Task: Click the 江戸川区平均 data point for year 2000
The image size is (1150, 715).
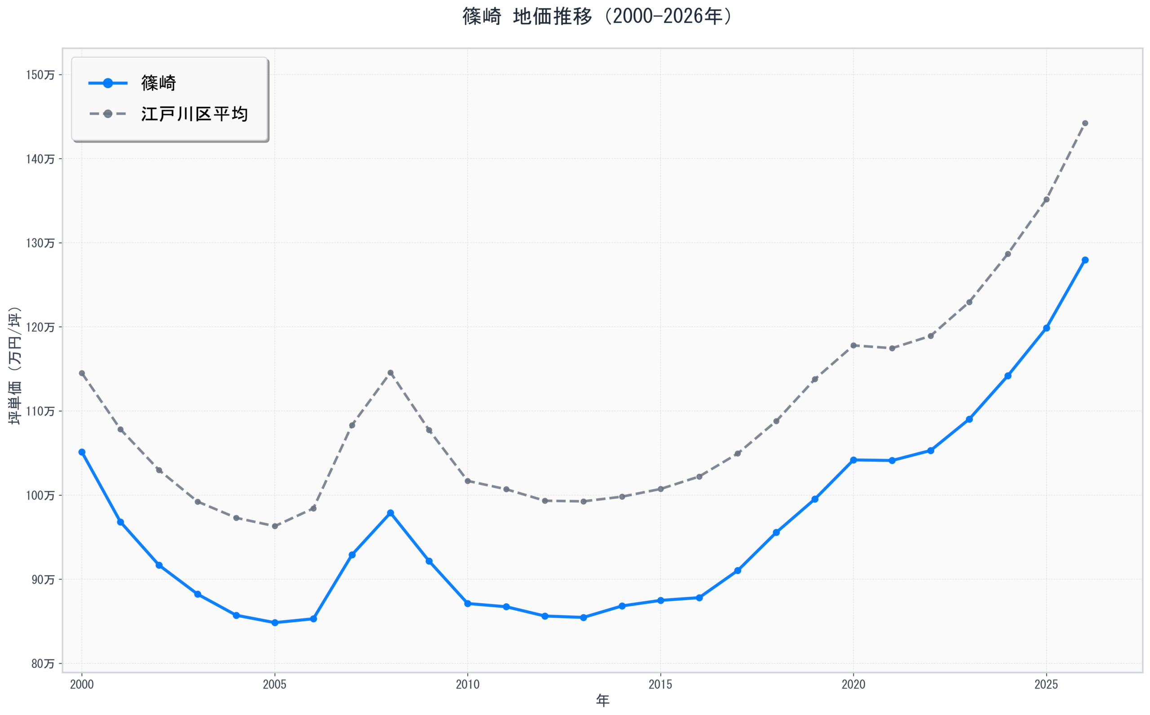Action: pyautogui.click(x=82, y=373)
